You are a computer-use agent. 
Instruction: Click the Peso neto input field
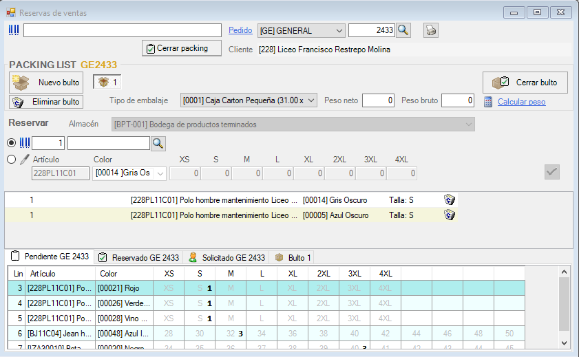(378, 101)
